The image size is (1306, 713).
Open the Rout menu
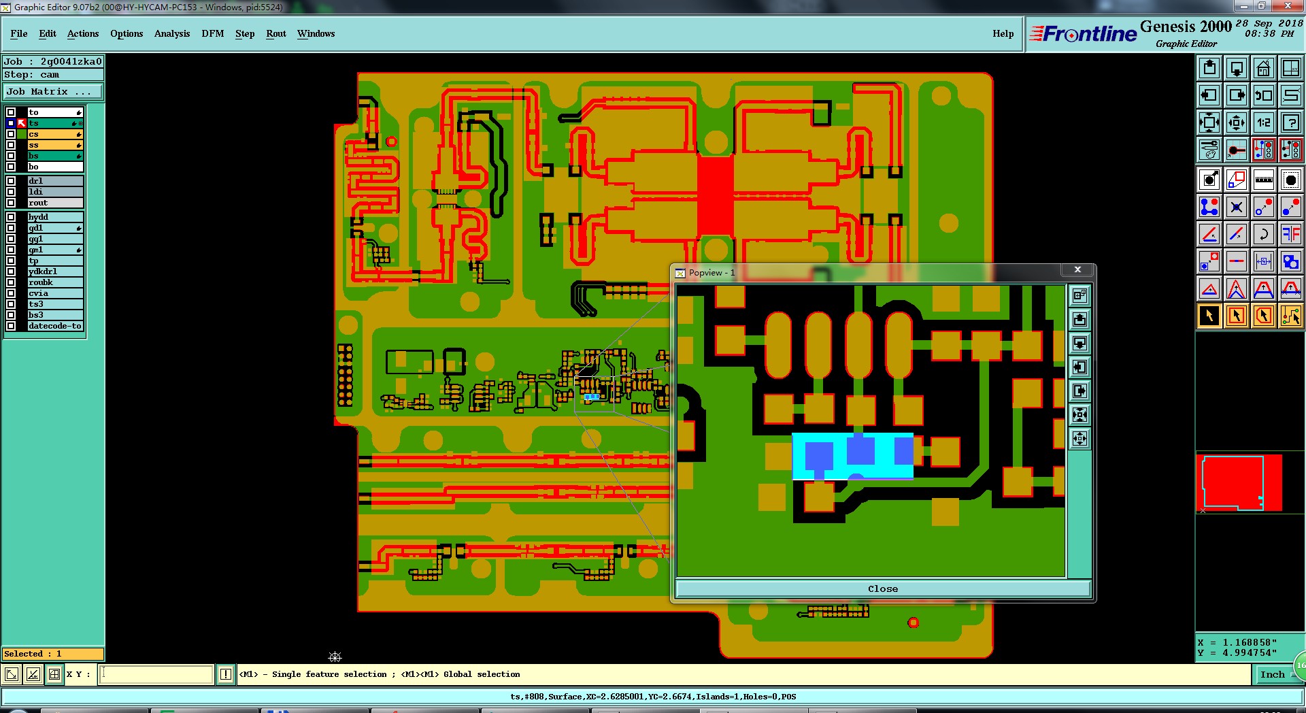pos(276,33)
